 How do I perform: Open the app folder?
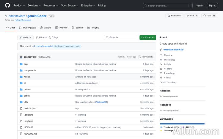coord(26,64)
